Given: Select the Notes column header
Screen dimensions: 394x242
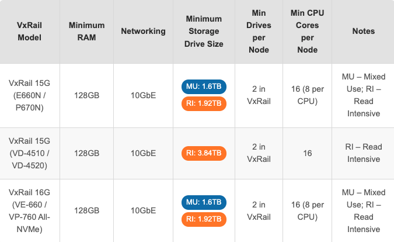Looking at the screenshot, I should [363, 32].
